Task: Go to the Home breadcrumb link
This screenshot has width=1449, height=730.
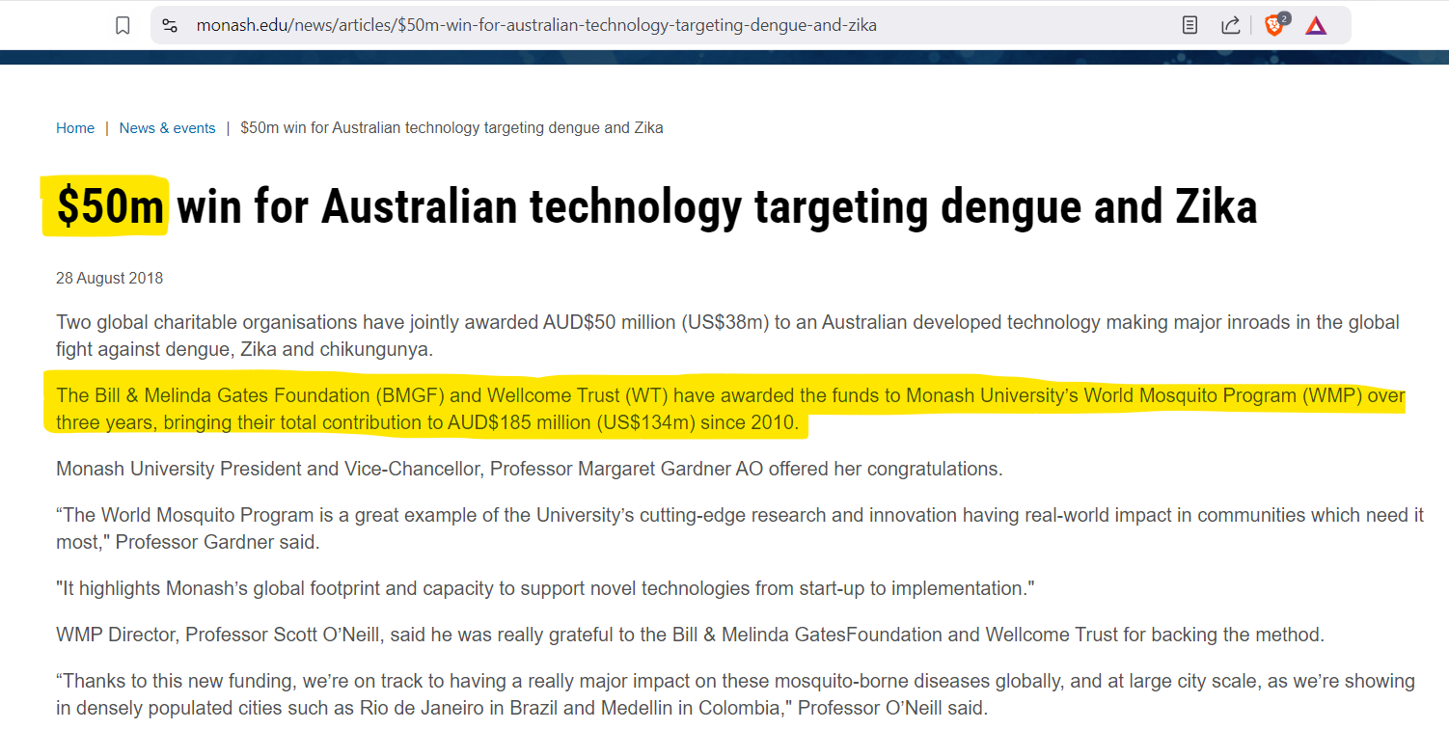Action: tap(75, 128)
